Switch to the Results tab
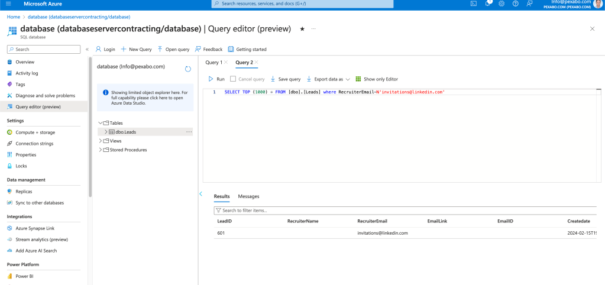Screen dimensions: 605x285 tap(222, 196)
